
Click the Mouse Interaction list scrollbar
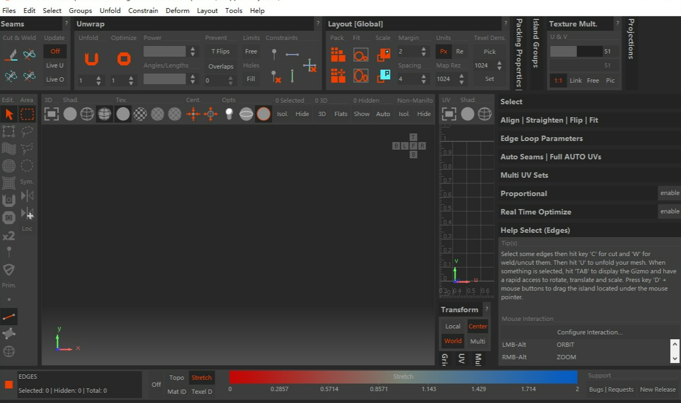[x=675, y=351]
